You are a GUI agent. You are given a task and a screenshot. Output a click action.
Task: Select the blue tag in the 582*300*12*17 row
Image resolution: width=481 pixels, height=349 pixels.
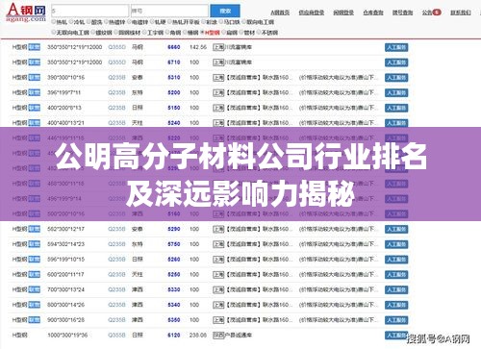click(x=35, y=229)
